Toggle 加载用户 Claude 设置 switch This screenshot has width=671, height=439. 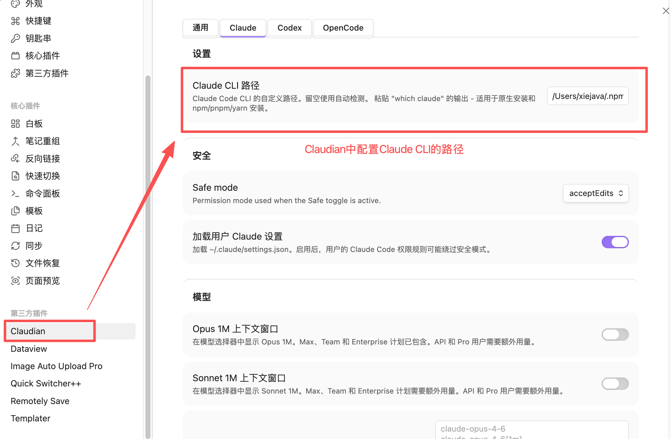615,242
